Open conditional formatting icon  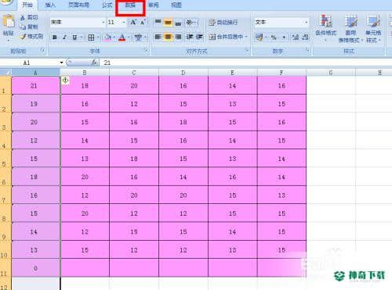[325, 28]
